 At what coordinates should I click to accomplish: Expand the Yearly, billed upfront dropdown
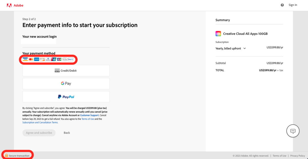(244, 48)
